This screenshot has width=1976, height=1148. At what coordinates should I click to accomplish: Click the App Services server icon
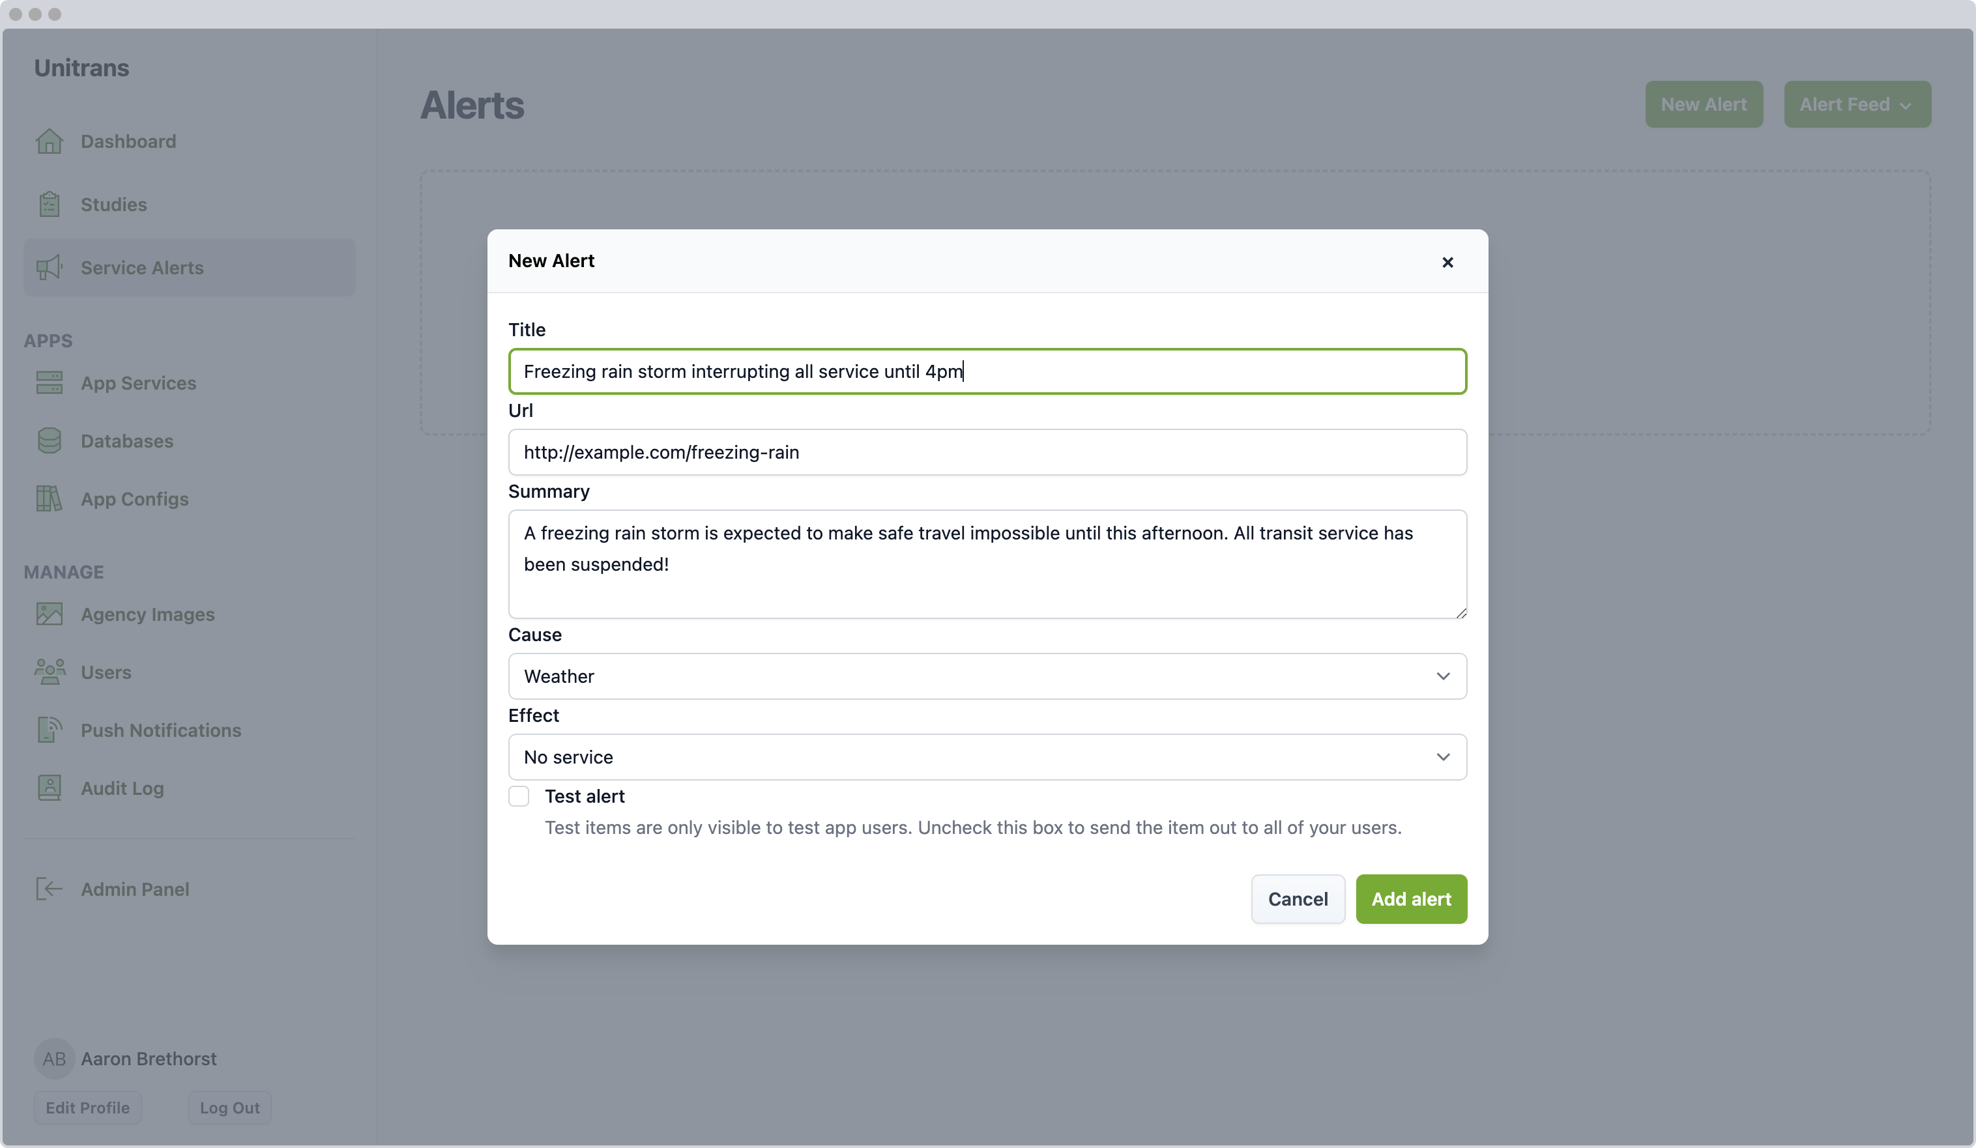tap(50, 384)
